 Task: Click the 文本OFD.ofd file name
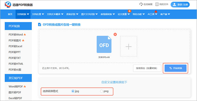[104, 57]
